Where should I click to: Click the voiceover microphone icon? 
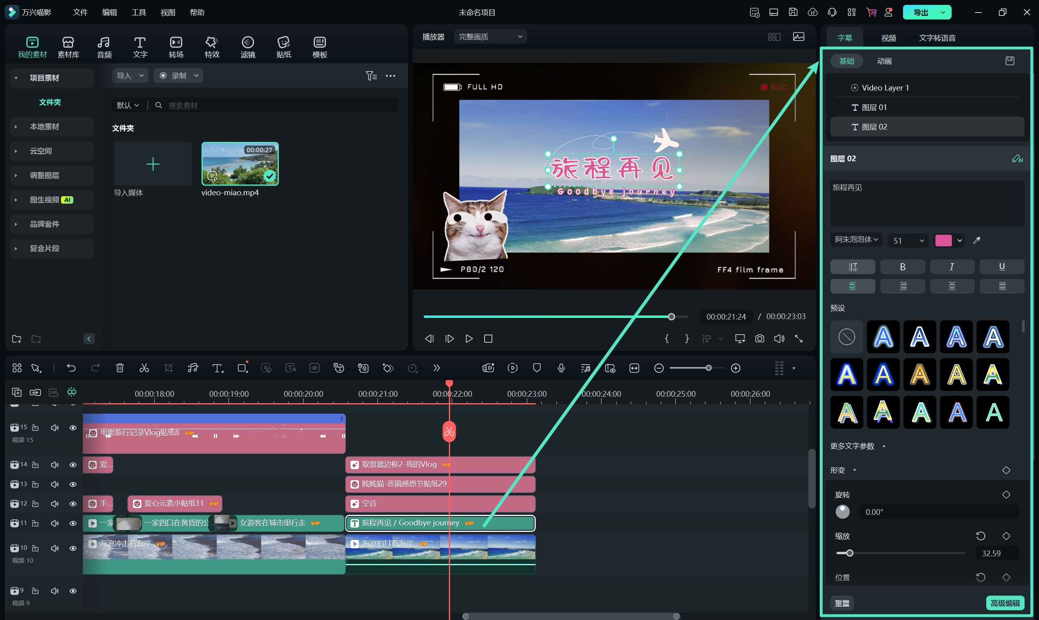pos(561,368)
